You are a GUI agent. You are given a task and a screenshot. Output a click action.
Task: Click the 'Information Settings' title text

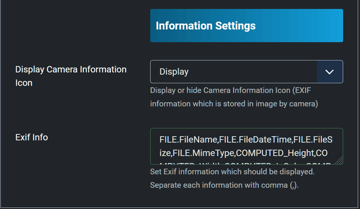click(206, 26)
